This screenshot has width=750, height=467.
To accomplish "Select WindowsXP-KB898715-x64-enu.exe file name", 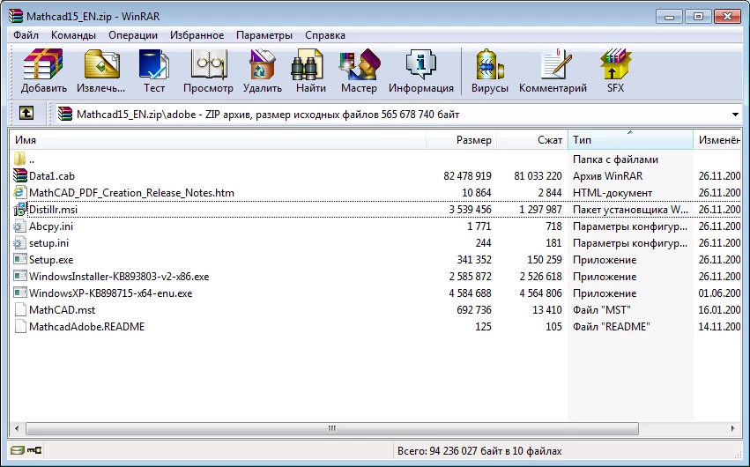I will coord(110,293).
